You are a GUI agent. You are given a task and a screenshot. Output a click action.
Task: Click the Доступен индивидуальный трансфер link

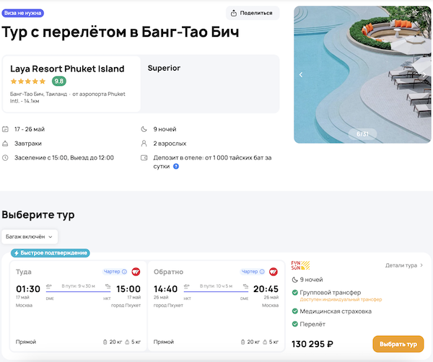[x=335, y=299]
